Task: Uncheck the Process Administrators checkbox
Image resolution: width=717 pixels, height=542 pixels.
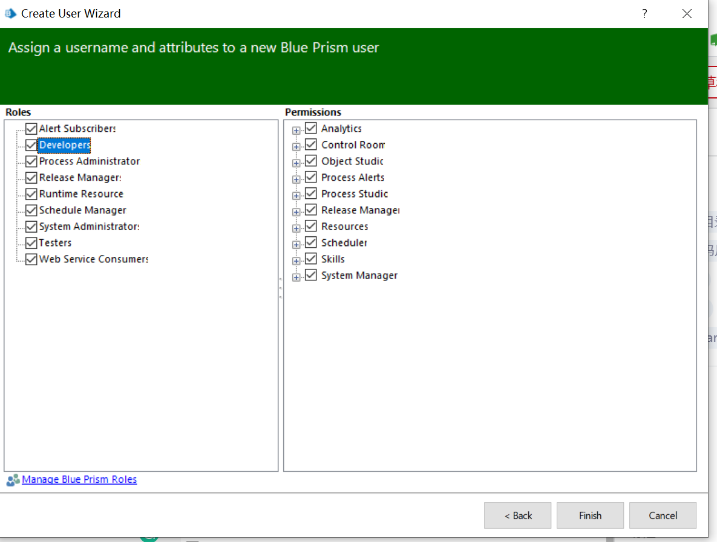Action: pyautogui.click(x=31, y=161)
